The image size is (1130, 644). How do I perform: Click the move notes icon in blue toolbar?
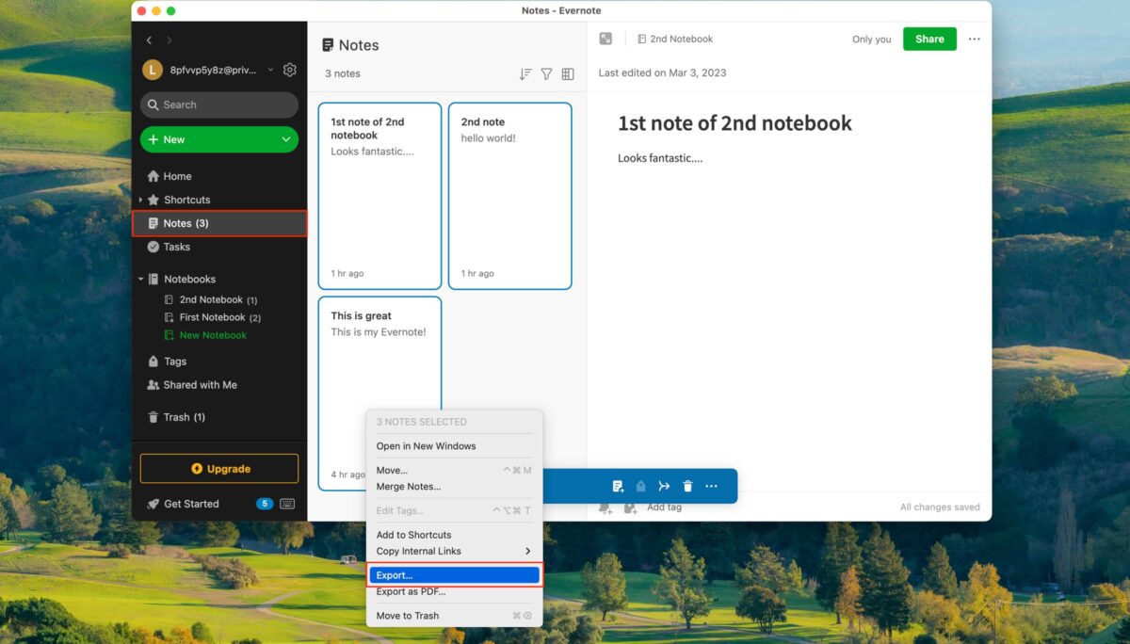click(618, 486)
